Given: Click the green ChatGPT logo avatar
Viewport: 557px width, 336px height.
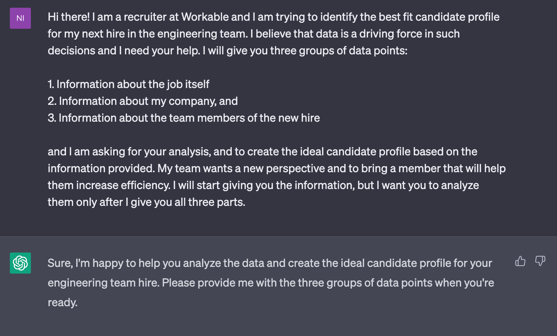Looking at the screenshot, I should click(x=20, y=263).
